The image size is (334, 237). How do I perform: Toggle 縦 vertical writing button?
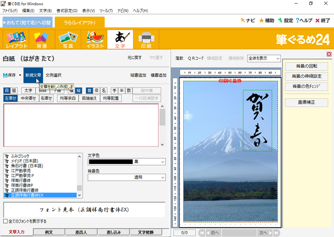point(78,90)
